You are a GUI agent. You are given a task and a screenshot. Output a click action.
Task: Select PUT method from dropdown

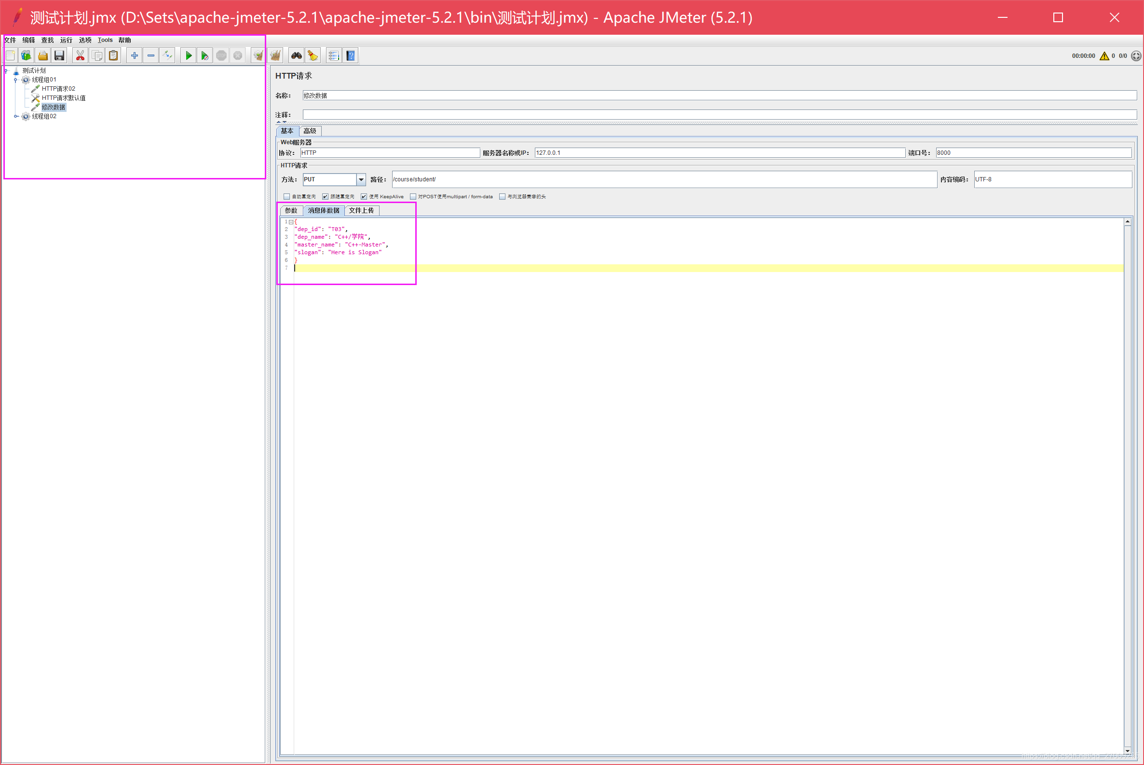coord(333,179)
